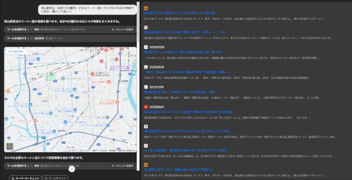This screenshot has height=180, width=352.
Task: Click the favicon beside date 2020/07/09
Action: [x=146, y=47]
